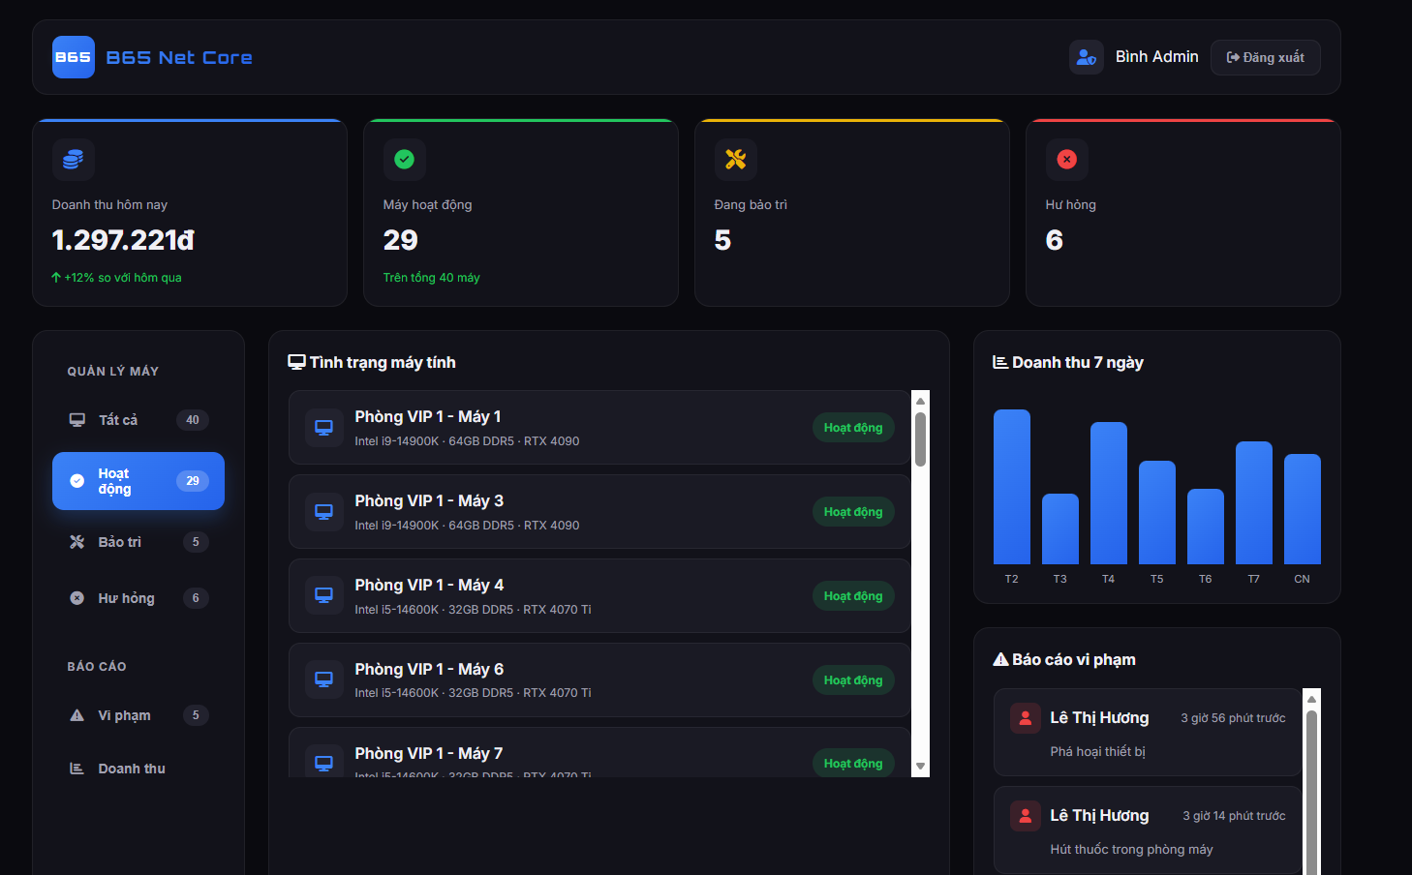Click the T2 bar in revenue chart

coord(1011,487)
